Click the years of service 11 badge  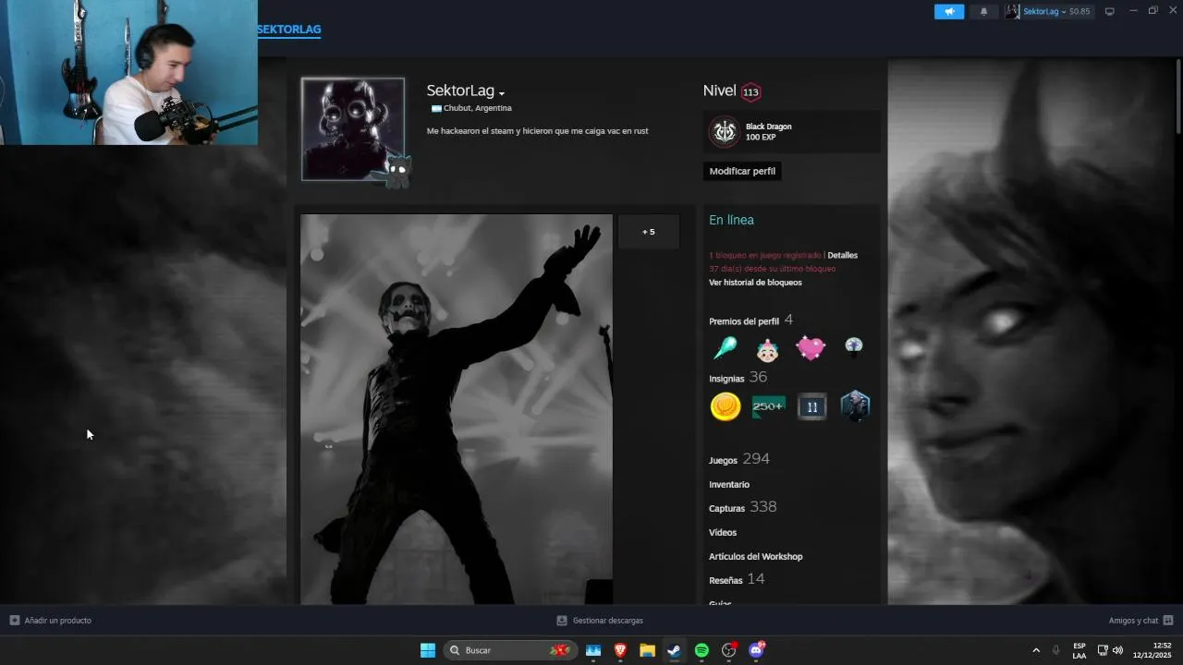pos(812,406)
